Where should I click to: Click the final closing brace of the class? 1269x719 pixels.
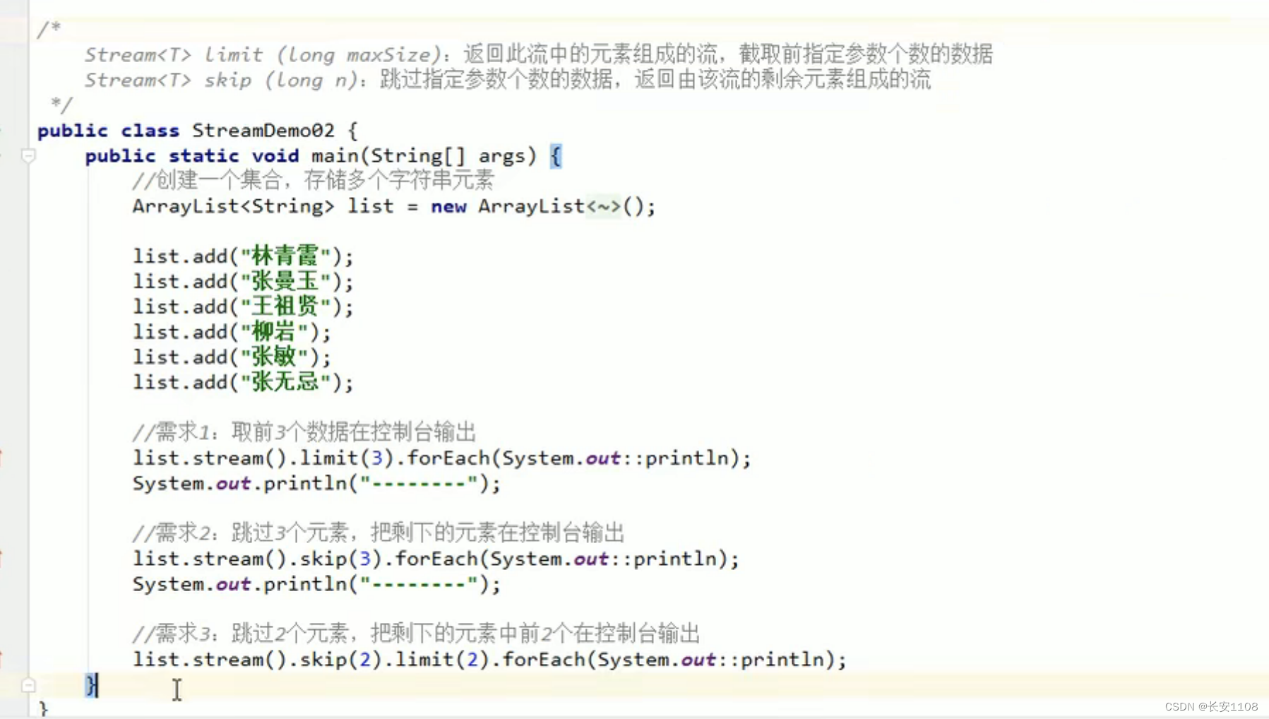tap(43, 708)
